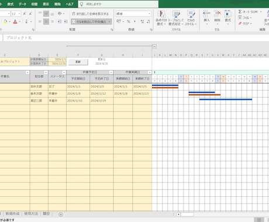Click the formula bar showing プロジェクト名
The height and width of the screenshot is (222, 269).
pos(136,38)
